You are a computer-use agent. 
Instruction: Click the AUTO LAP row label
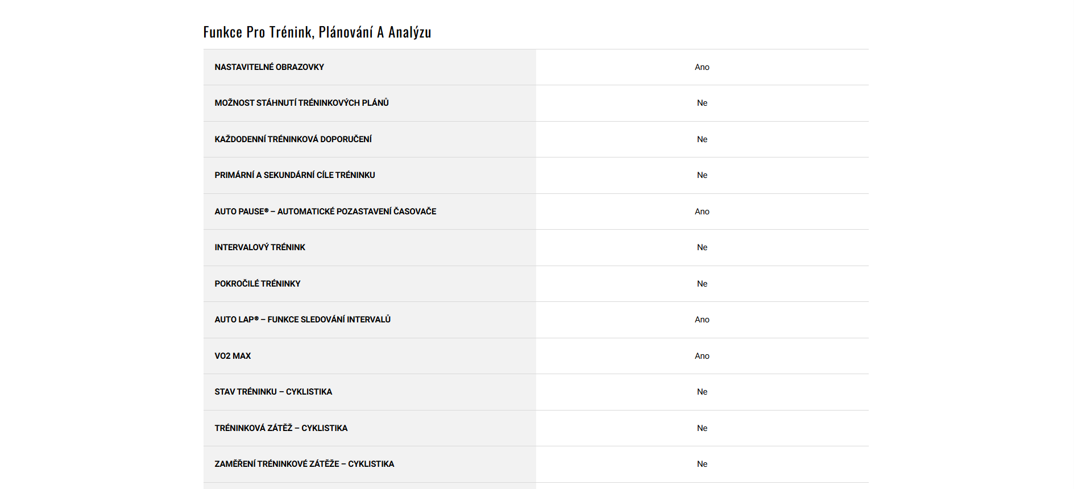pos(302,320)
